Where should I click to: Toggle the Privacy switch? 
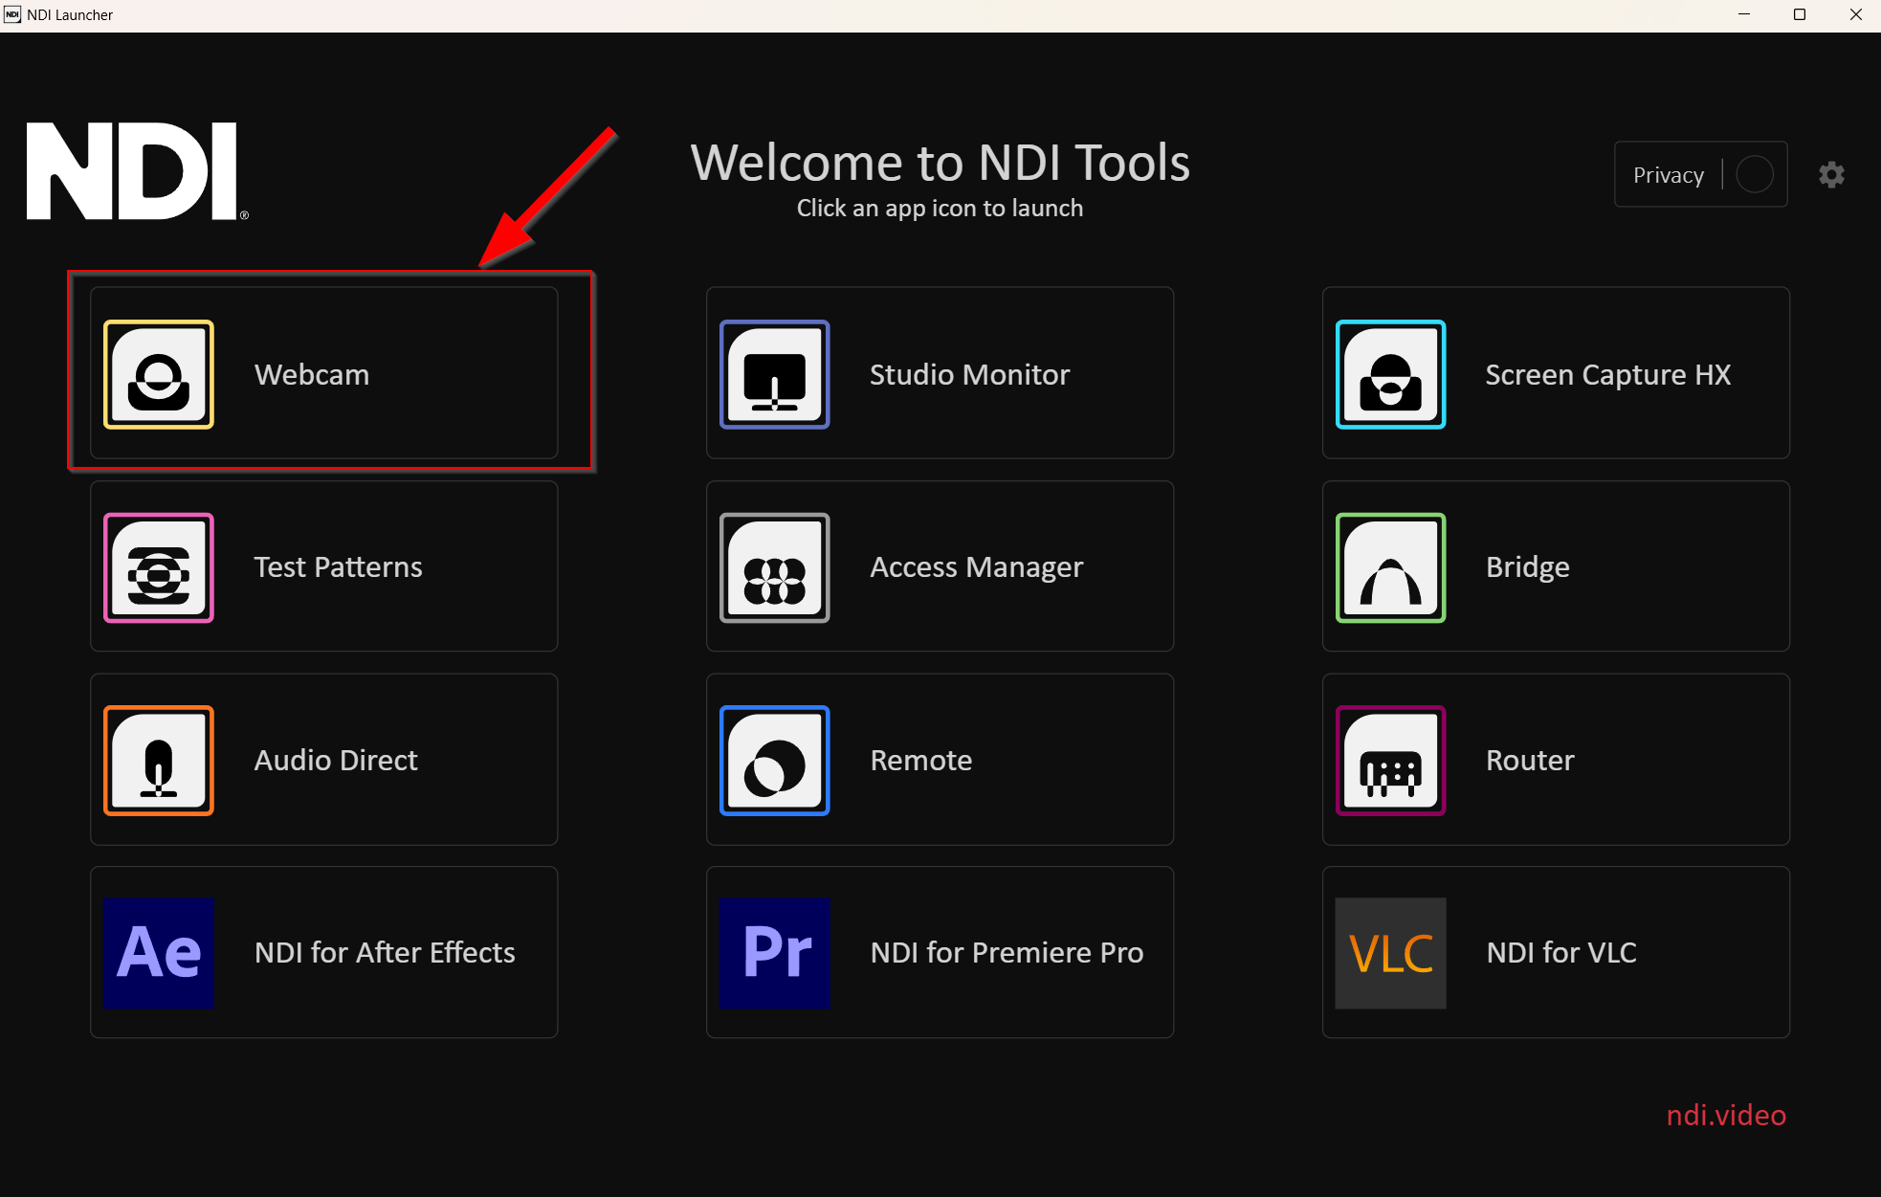coord(1754,175)
